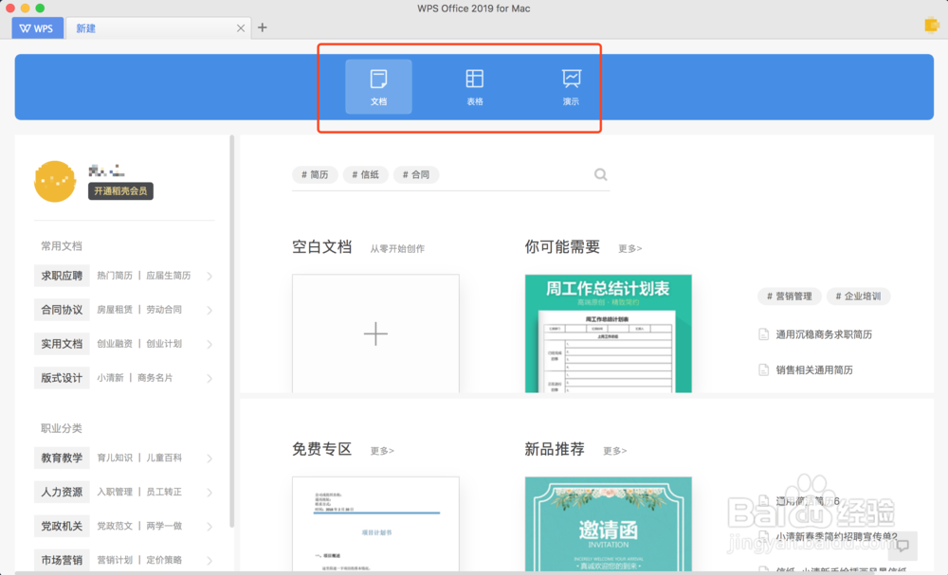Open the WPS home icon in tab bar
Image resolution: width=948 pixels, height=575 pixels.
coord(36,27)
